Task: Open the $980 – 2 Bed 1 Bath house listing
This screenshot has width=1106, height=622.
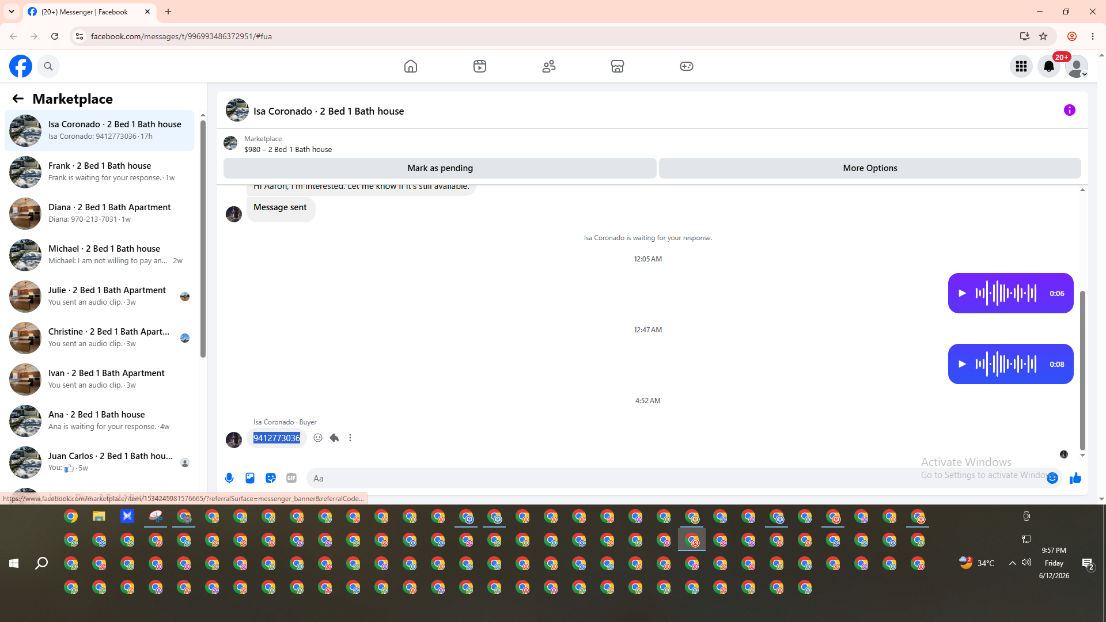Action: [x=288, y=149]
